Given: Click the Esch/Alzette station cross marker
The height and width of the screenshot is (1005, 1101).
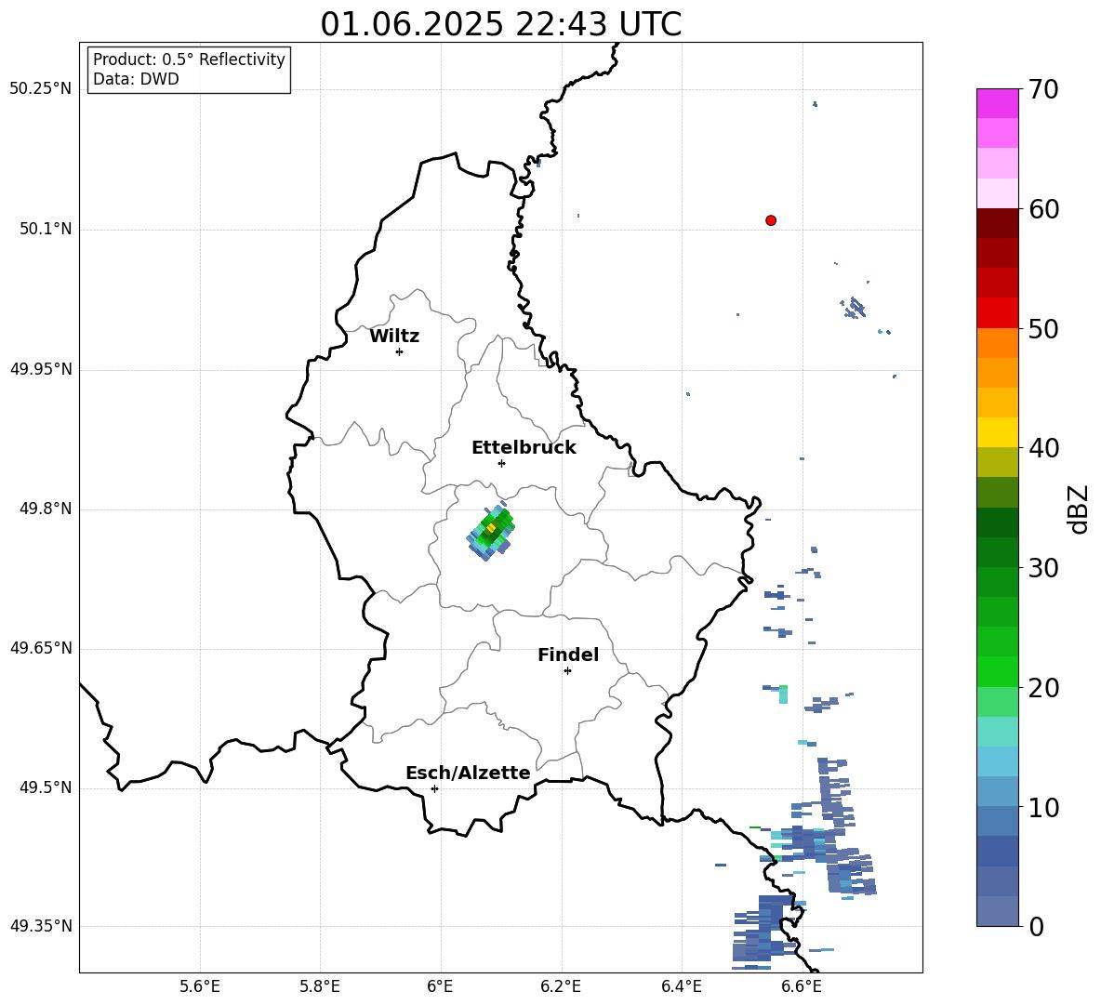Looking at the screenshot, I should [434, 788].
